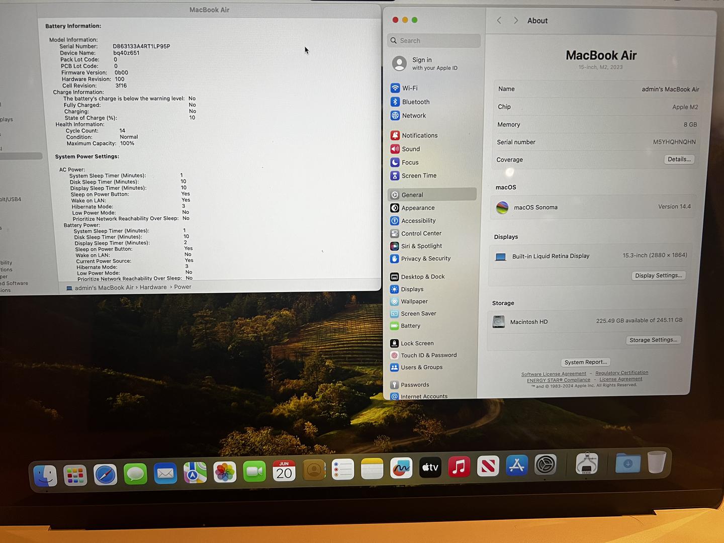Open FaceTime from the Dock
The image size is (724, 543).
(254, 471)
